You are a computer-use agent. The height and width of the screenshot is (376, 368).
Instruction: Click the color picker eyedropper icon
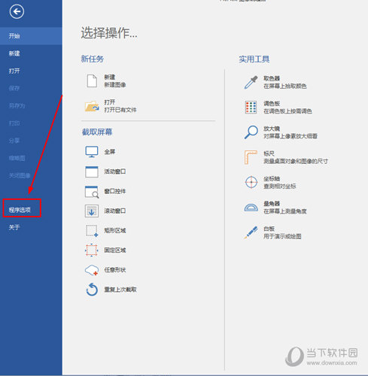click(x=251, y=82)
